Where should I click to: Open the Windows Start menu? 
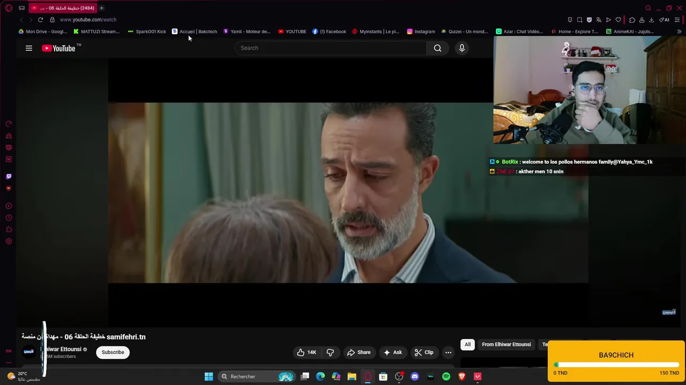click(208, 376)
